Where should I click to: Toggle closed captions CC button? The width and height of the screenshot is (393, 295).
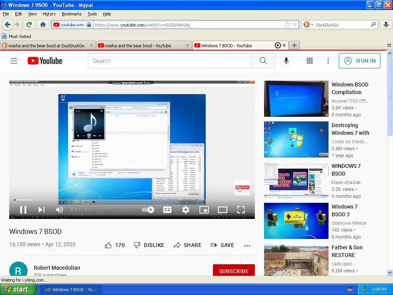(167, 210)
